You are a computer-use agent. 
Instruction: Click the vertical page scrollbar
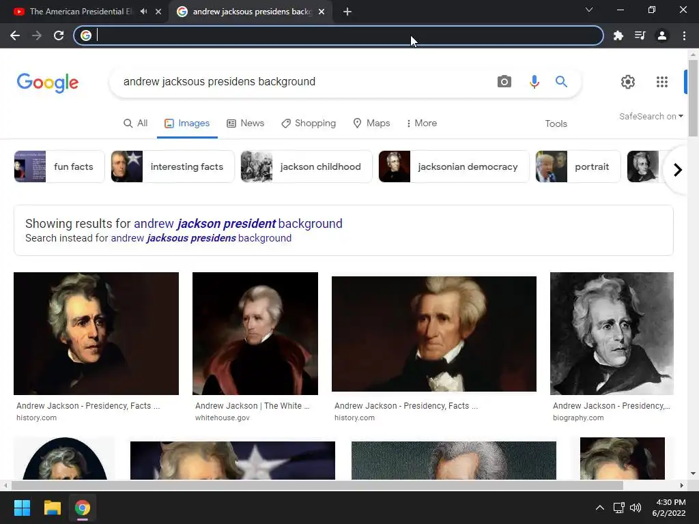pos(693,98)
